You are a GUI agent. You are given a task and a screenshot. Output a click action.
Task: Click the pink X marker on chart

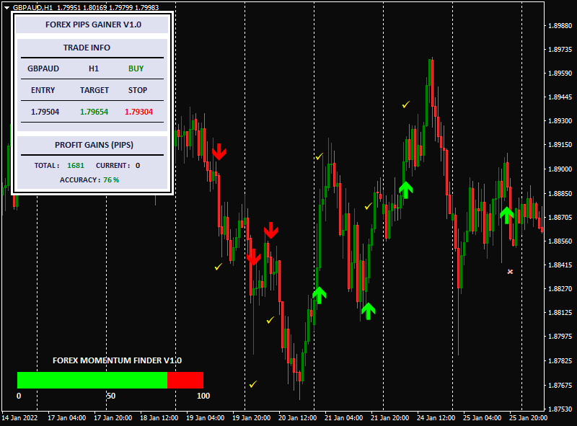(510, 272)
